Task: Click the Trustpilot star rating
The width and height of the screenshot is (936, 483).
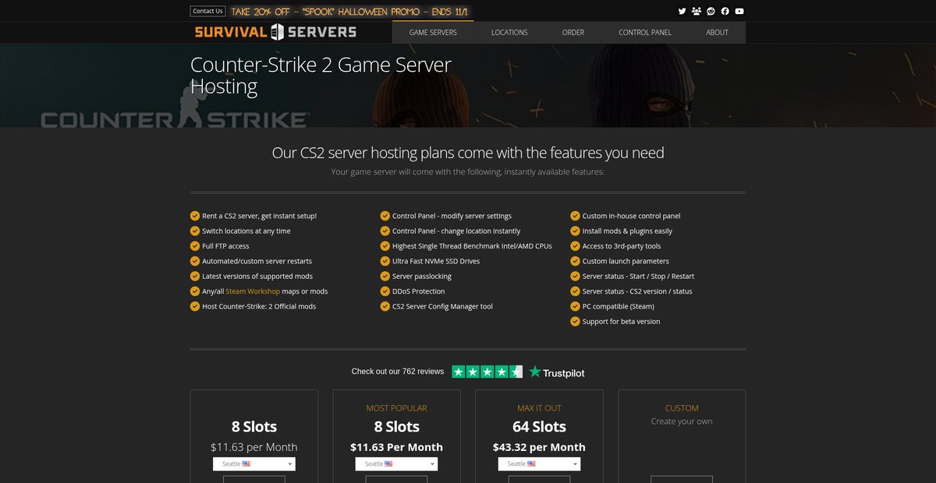Action: pyautogui.click(x=487, y=372)
